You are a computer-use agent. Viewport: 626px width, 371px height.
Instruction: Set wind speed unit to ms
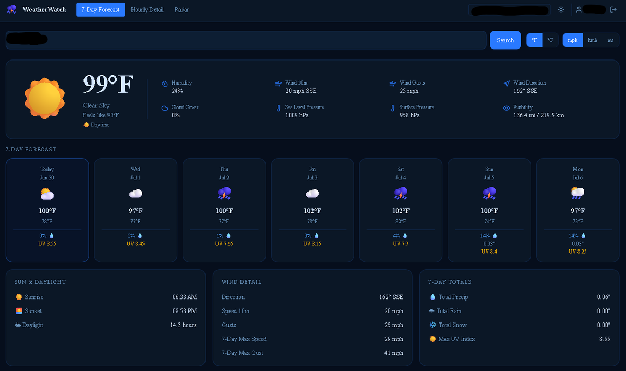tap(610, 40)
